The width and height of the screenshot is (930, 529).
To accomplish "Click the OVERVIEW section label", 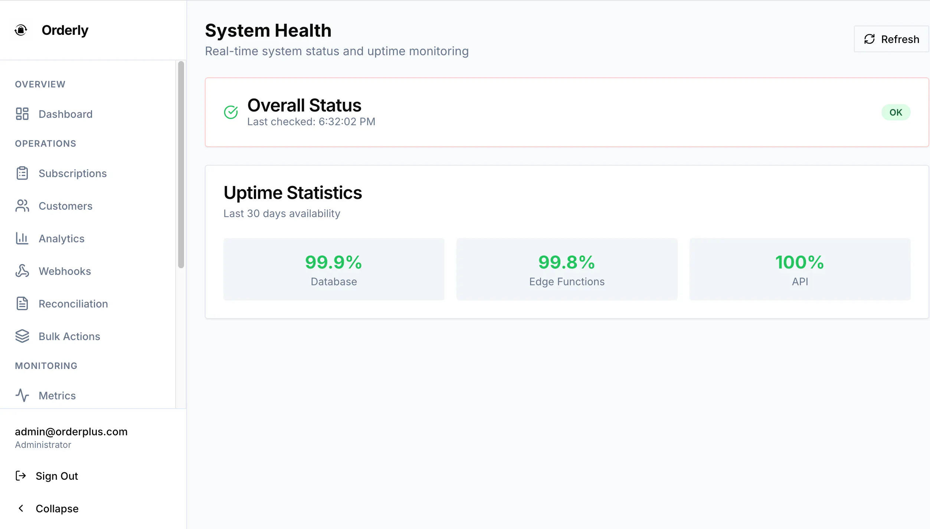I will pyautogui.click(x=40, y=84).
